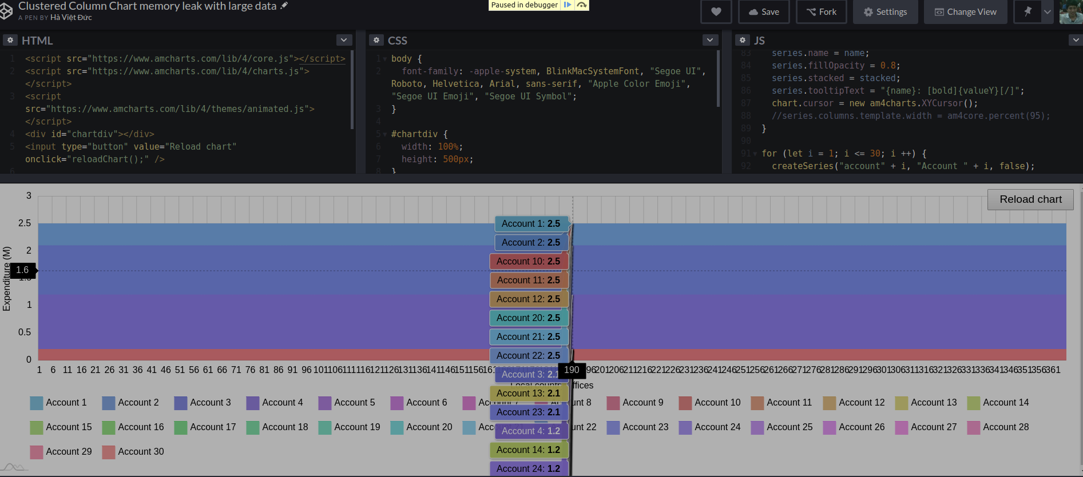Open the CSS editor settings gear
This screenshot has height=477, width=1083.
(x=376, y=40)
